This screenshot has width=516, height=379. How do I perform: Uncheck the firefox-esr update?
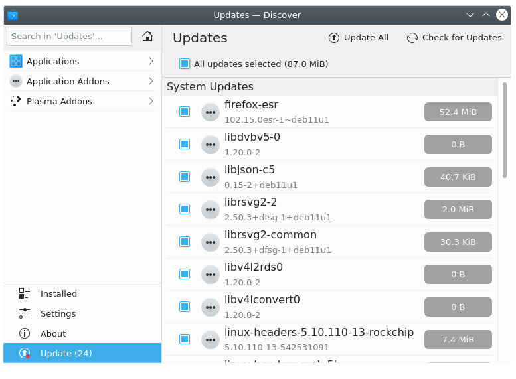coord(185,112)
